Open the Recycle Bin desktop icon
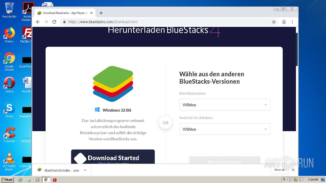The image size is (326, 183). (9, 10)
